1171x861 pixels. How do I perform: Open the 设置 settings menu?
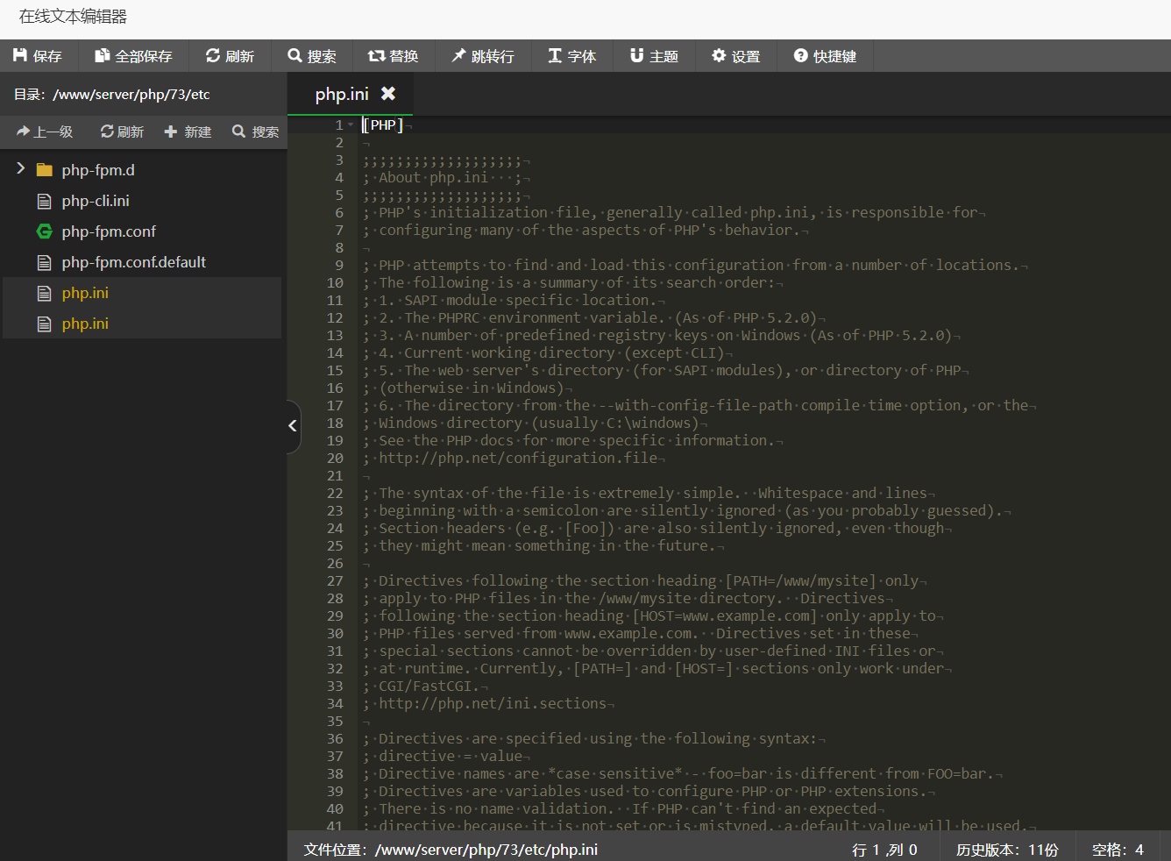point(736,56)
